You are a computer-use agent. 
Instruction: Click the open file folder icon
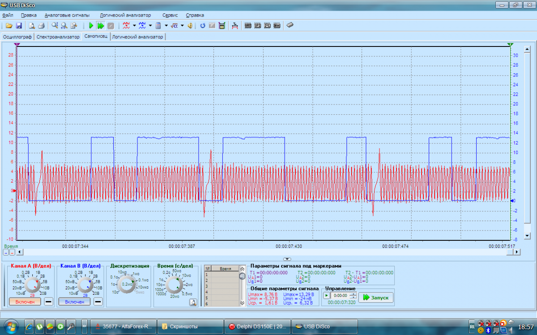(x=9, y=26)
